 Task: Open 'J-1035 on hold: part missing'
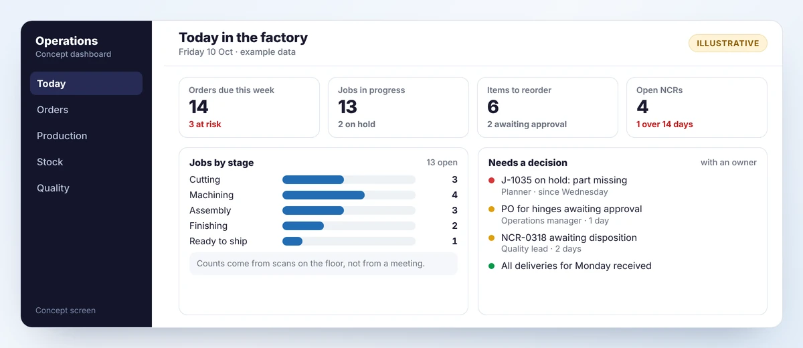coord(564,180)
